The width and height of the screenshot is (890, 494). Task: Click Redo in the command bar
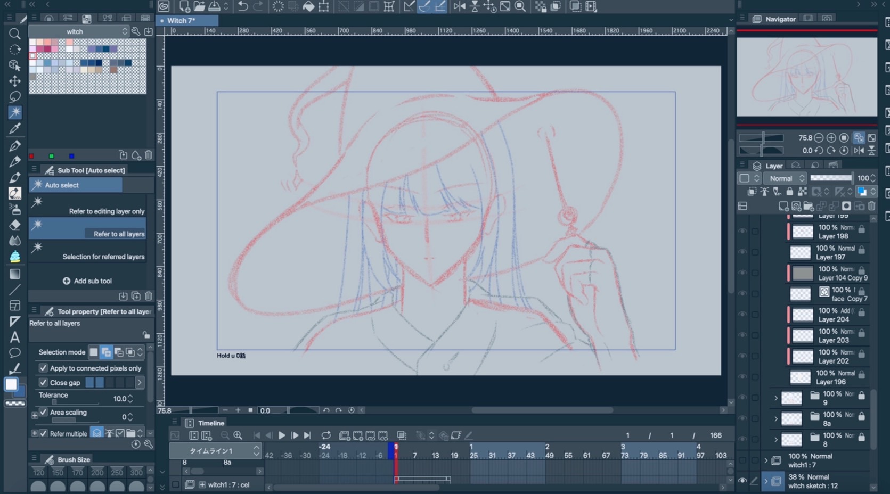pos(258,6)
